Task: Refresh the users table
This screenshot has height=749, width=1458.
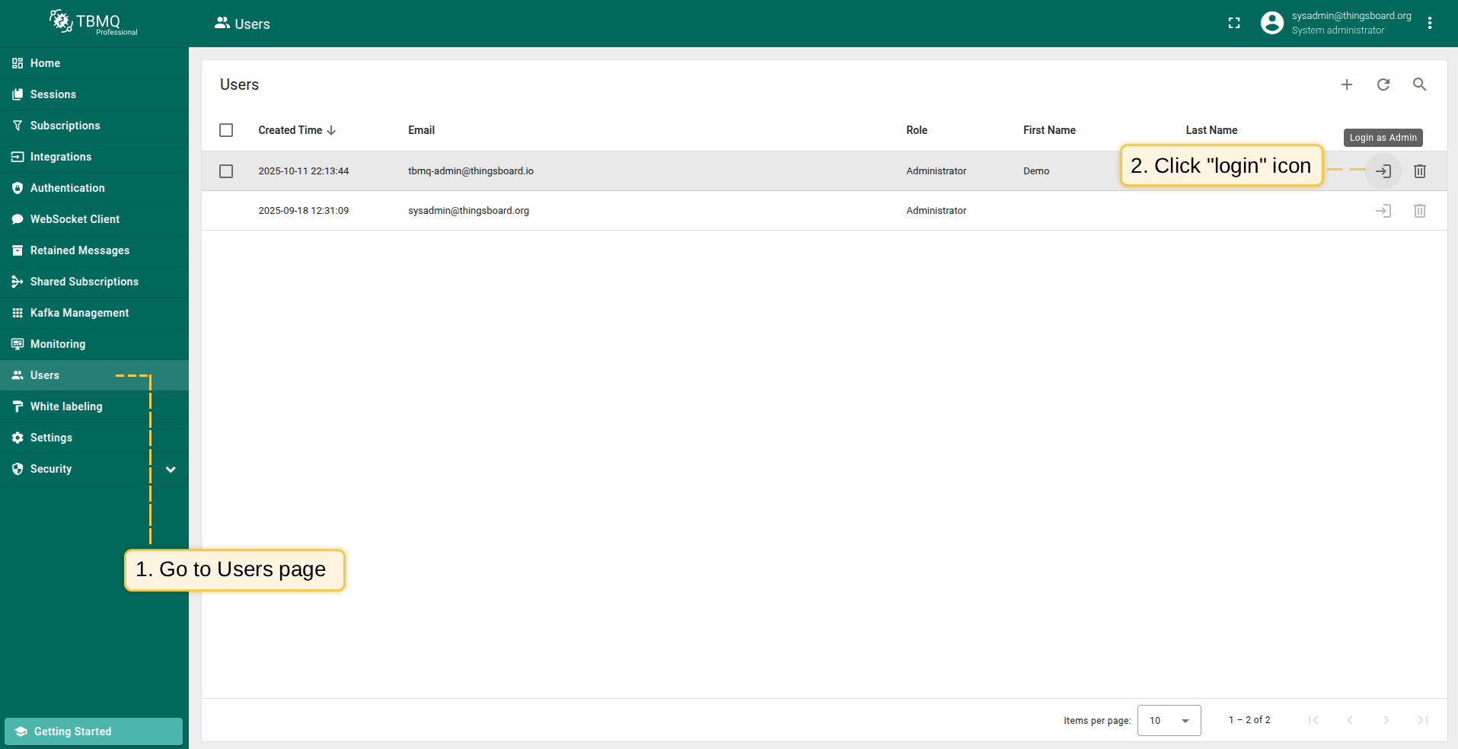Action: (x=1383, y=84)
